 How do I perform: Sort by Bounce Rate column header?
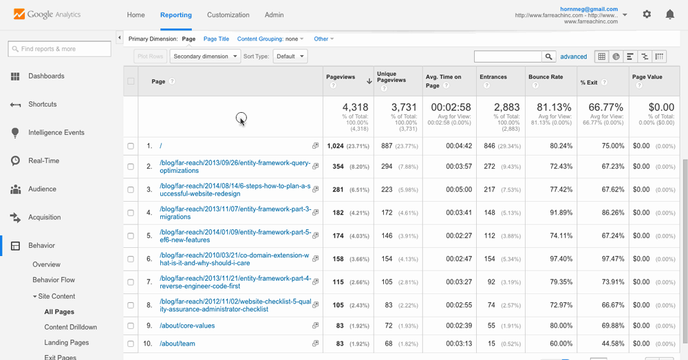tap(546, 77)
